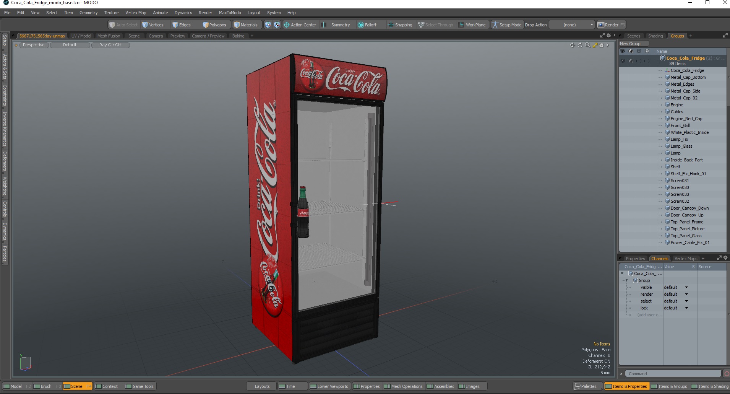Click the Record button beside the Command field
The width and height of the screenshot is (730, 394).
726,374
